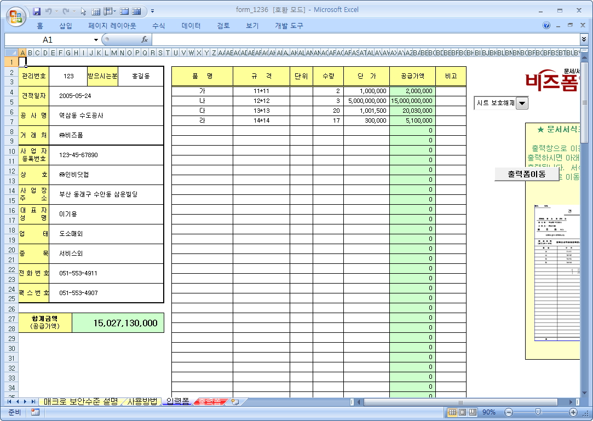
Task: Click the 출력폼이동 button
Action: tap(526, 174)
